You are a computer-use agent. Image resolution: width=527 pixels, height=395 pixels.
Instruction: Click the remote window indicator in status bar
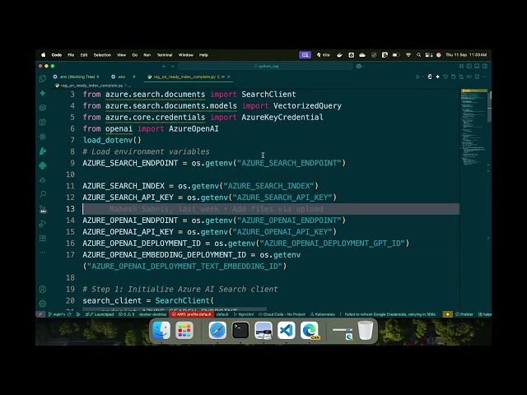[x=40, y=314]
